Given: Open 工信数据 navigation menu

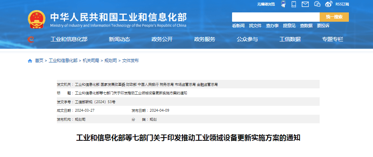Looking at the screenshot, I should click(290, 39).
